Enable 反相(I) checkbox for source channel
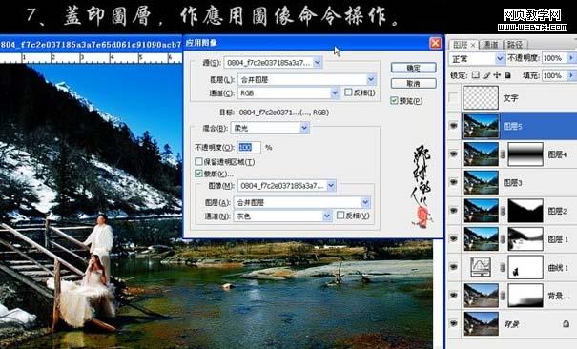Viewport: 577px width, 349px height. click(x=348, y=92)
